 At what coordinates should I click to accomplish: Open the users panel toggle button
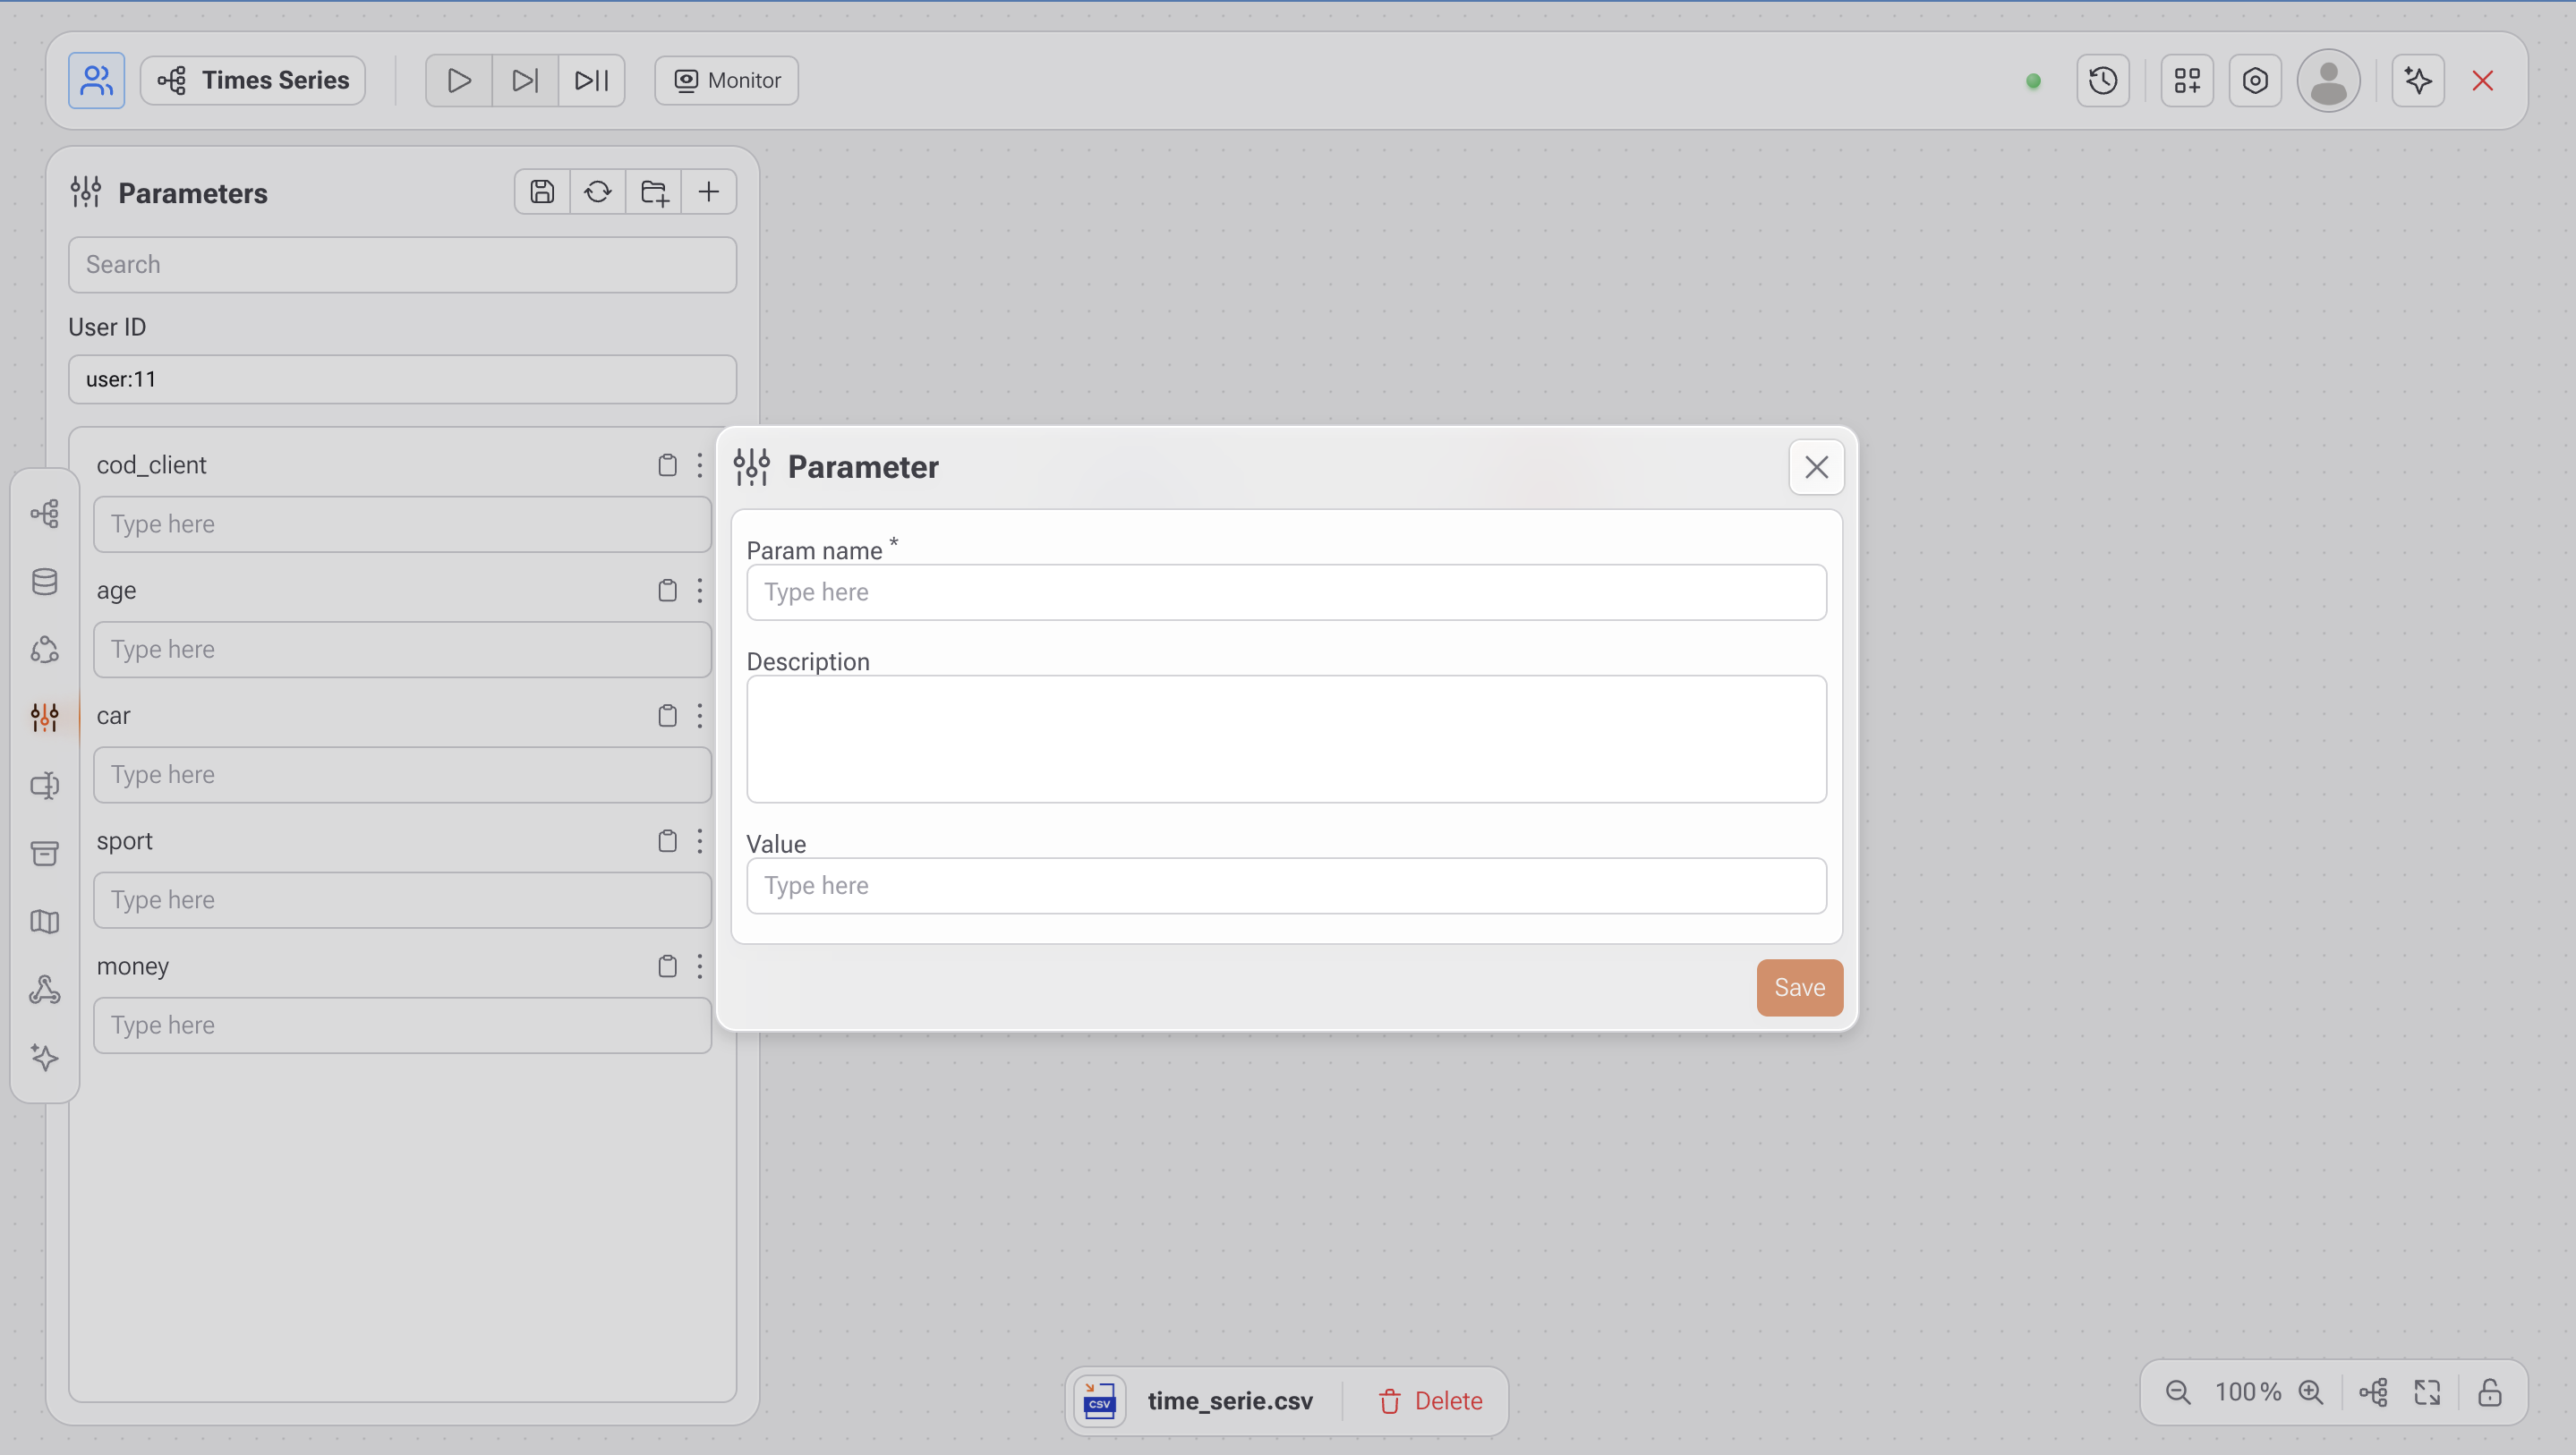(96, 80)
